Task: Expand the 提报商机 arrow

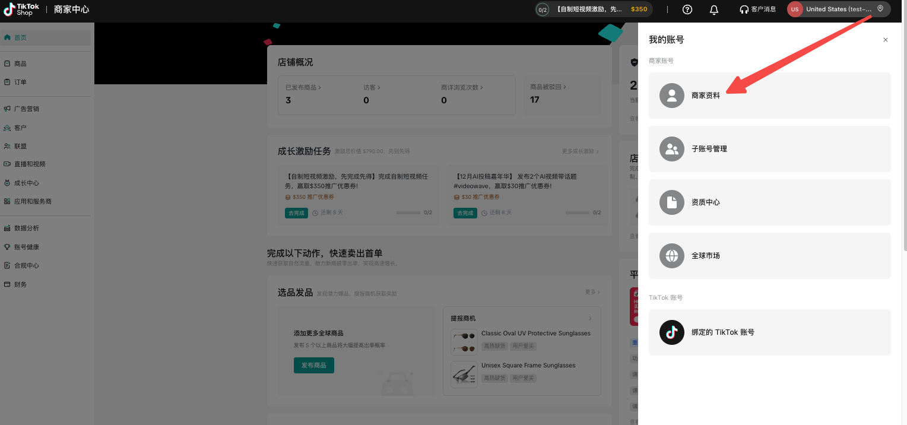Action: (590, 319)
